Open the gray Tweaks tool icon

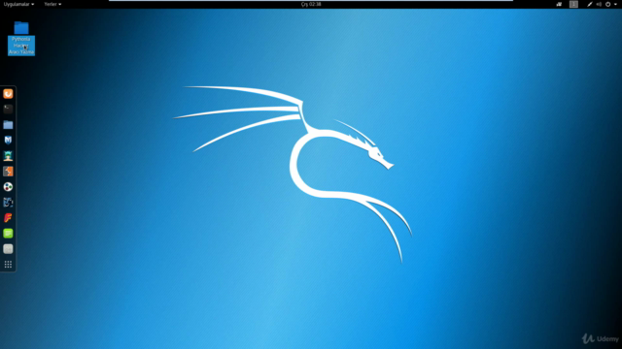8,249
